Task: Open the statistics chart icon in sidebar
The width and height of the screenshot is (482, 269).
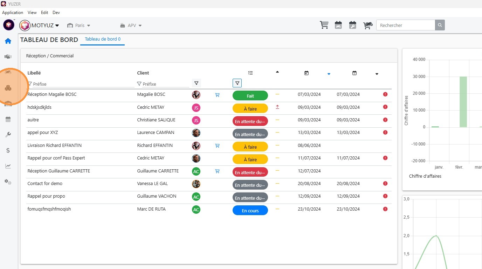Action: point(8,166)
